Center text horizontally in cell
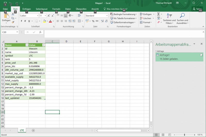 [62, 21]
